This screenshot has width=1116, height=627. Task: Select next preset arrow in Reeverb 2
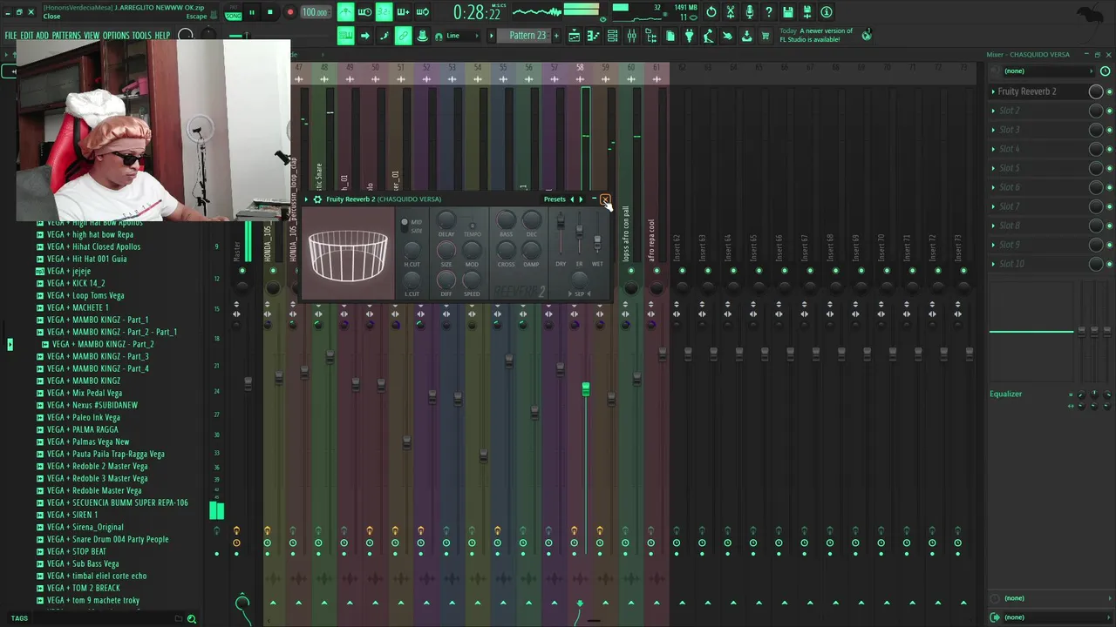[581, 199]
